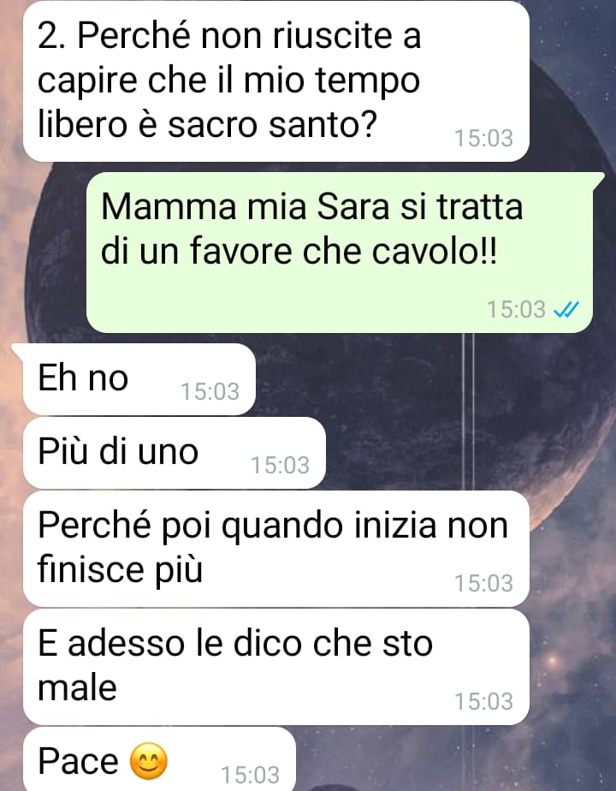Tap 'E adesso le dico che sto male'
Viewport: 616px width, 791px height.
coord(276,667)
